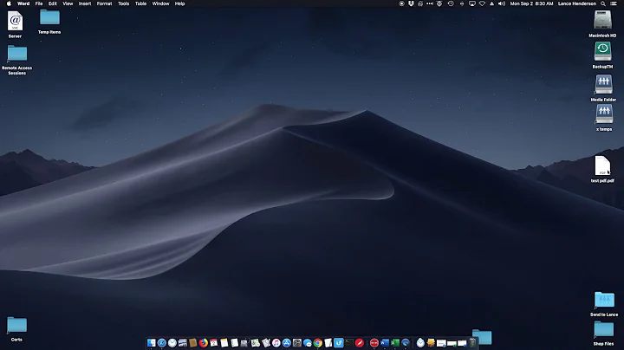624x350 pixels.
Task: Open the Tools menu
Action: tap(123, 3)
